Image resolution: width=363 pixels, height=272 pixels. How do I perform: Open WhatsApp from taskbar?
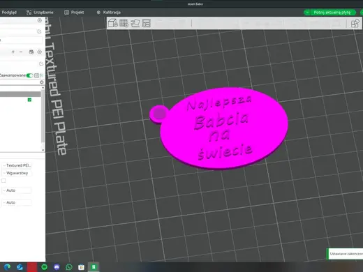click(x=69, y=267)
